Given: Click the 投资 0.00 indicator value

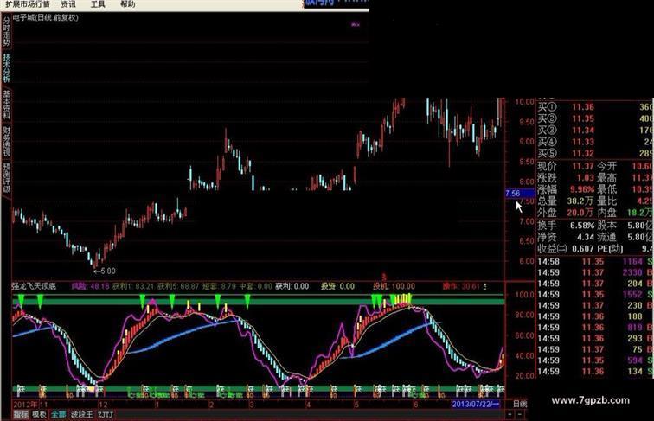Looking at the screenshot, I should 338,286.
